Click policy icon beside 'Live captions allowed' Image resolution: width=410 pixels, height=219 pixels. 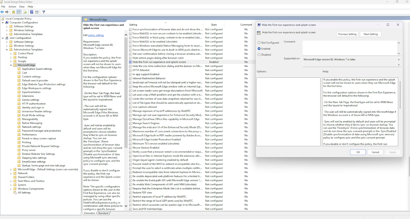click(x=130, y=107)
